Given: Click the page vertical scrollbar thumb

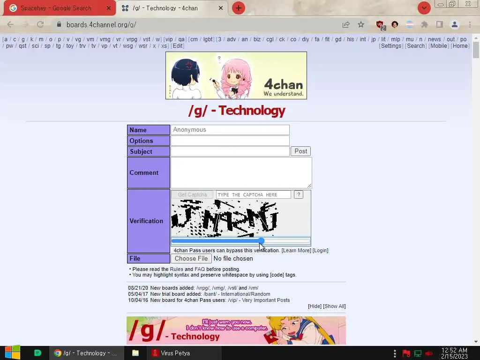Looking at the screenshot, I should click(x=476, y=50).
